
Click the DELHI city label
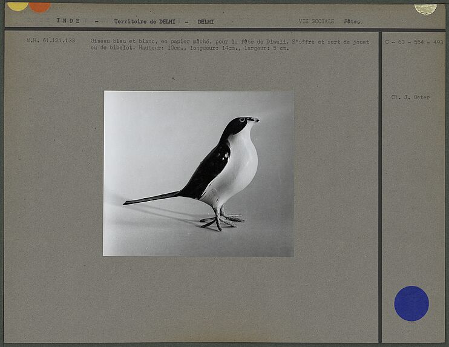[x=206, y=22]
